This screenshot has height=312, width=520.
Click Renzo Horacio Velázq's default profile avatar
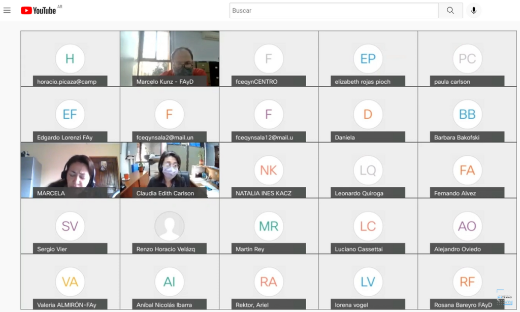click(x=169, y=226)
